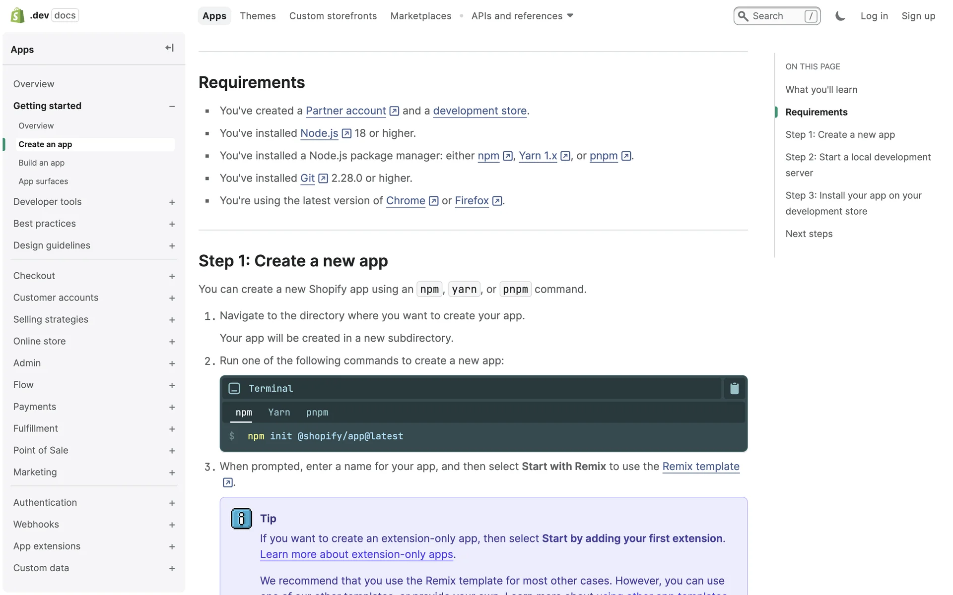The image size is (953, 595).
Task: Click the Sign up button
Action: point(918,16)
